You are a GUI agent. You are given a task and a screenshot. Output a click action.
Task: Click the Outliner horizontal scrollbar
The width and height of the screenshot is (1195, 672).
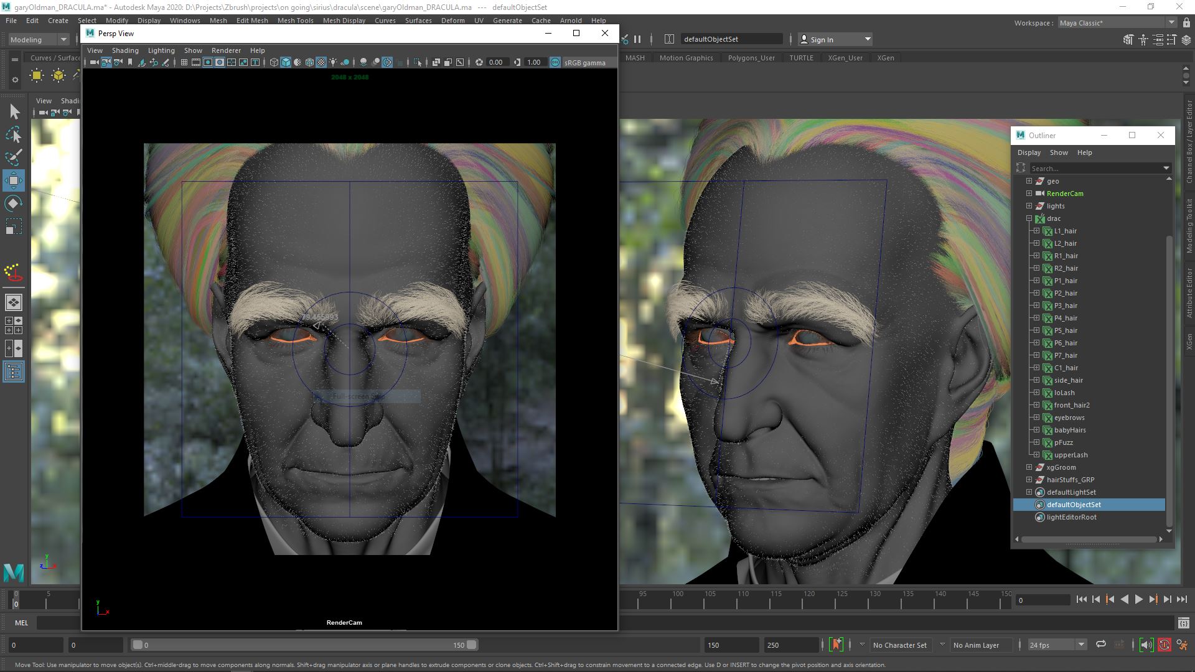click(x=1089, y=539)
